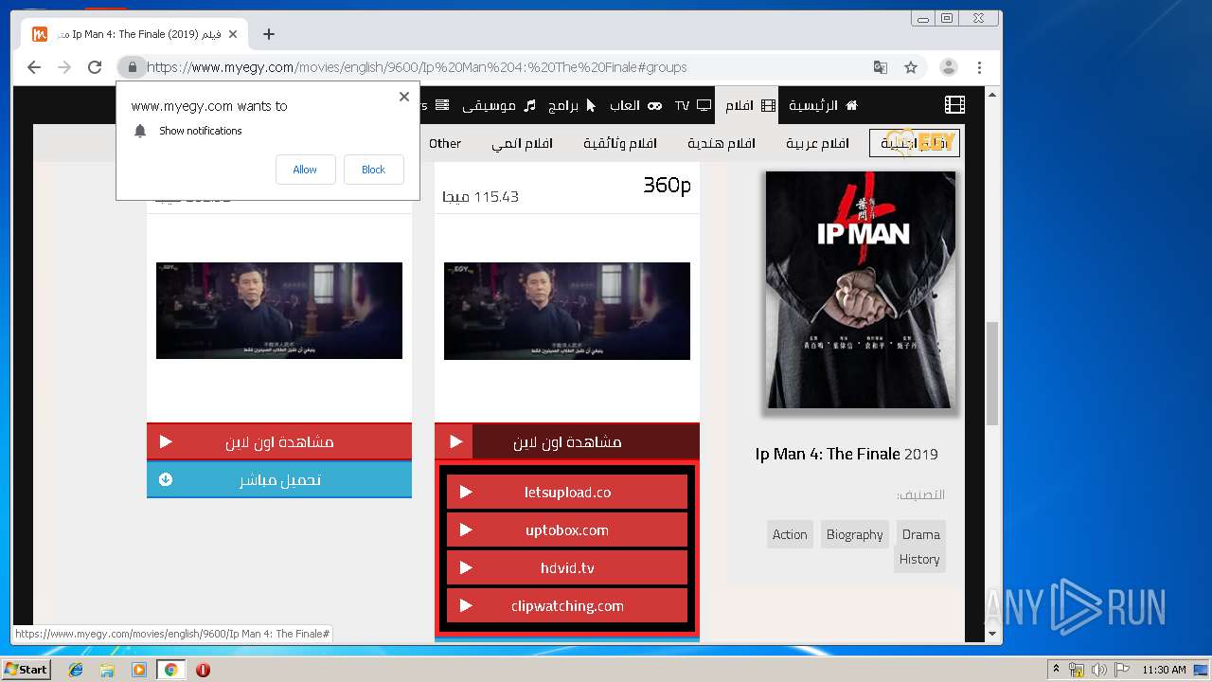
Task: Click the page vertical scrollbar thumb
Action: coord(992,373)
